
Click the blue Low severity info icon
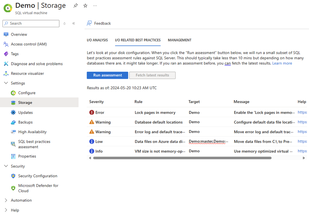(x=92, y=142)
